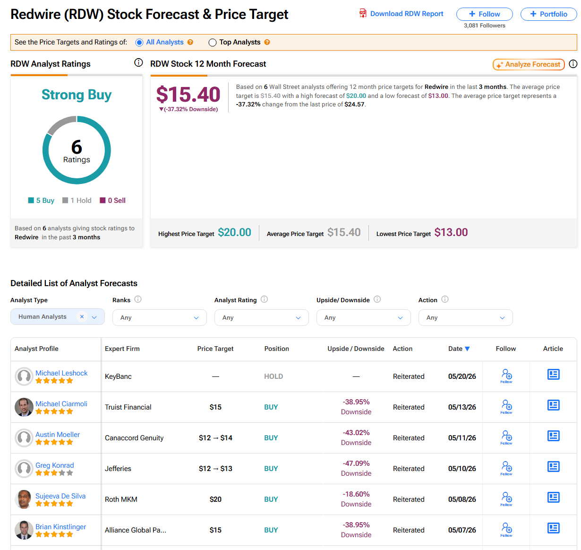Click help icon next to All Analysts
This screenshot has height=550, width=581.
(x=190, y=42)
